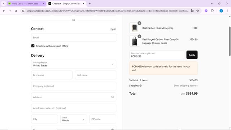Viewport: 231px width, 130px height.
Task: Click the Money Clip product thumbnail
Action: [135, 28]
